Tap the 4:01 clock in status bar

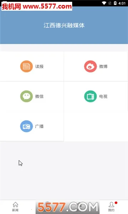(122, 3)
